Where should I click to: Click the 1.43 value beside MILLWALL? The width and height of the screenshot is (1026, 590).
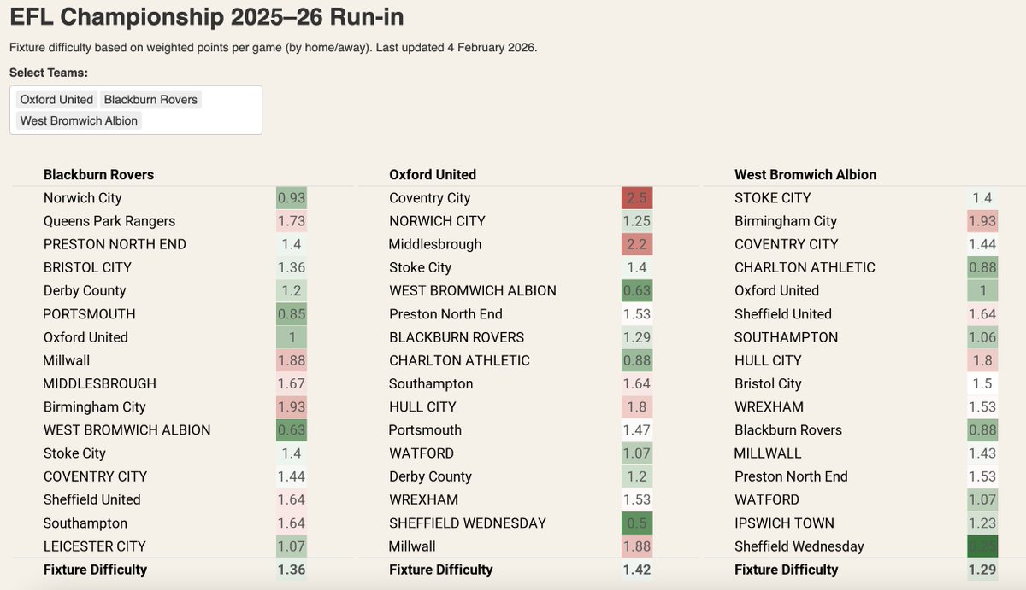point(982,453)
